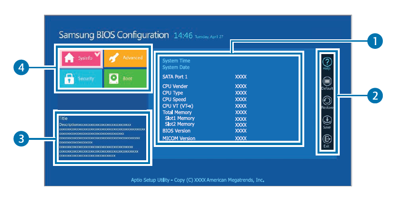
Task: Click the disk drive icon on Boot
Action: 114,79
